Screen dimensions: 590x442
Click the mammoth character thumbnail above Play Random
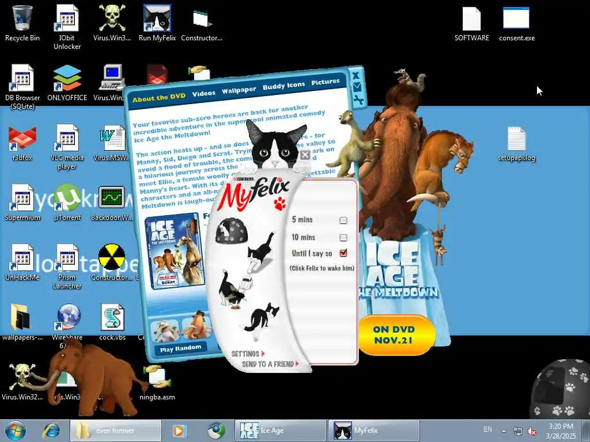point(196,326)
